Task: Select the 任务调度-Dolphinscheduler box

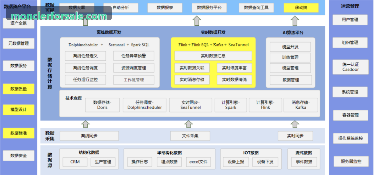Action: pos(144,105)
